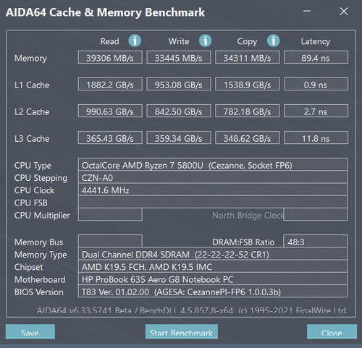Click the CPU Clock 4441.6 MHz field
The image size is (362, 348).
tap(213, 190)
